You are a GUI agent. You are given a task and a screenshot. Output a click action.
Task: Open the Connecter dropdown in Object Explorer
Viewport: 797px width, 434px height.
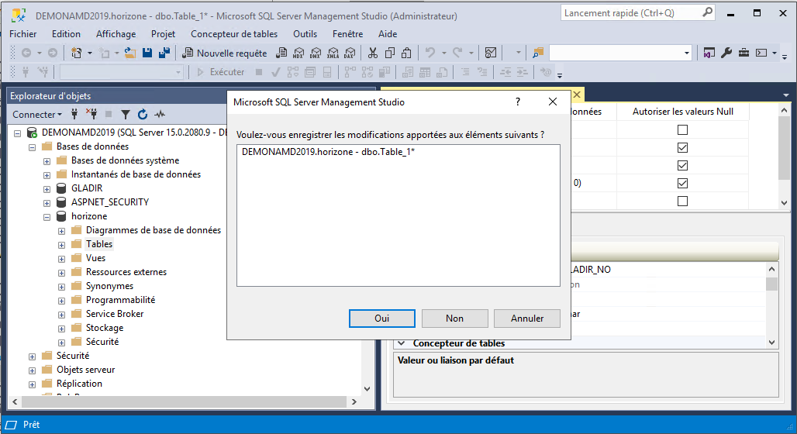pyautogui.click(x=37, y=115)
